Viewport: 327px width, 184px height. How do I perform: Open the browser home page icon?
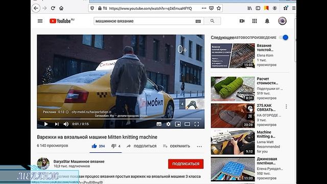coord(61,8)
